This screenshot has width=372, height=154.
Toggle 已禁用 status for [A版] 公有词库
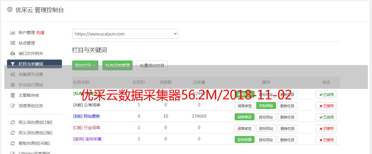pyautogui.click(x=326, y=105)
